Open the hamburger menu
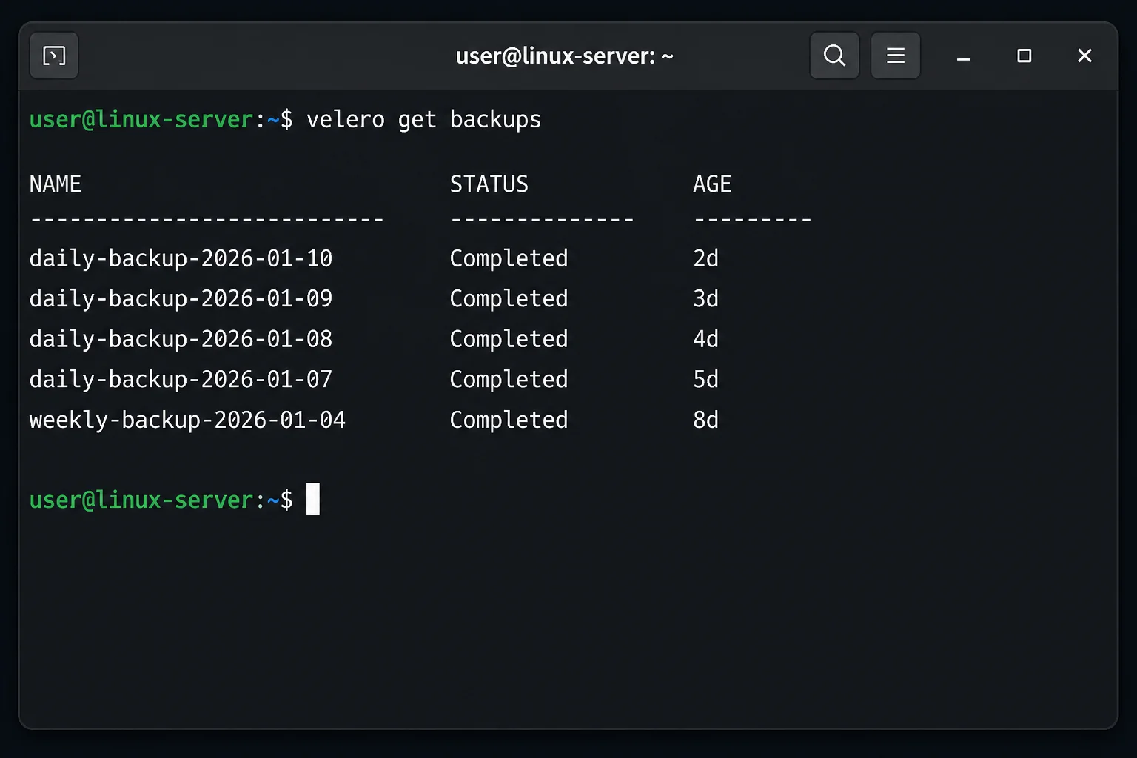Screen dimensions: 1137x758 point(896,56)
